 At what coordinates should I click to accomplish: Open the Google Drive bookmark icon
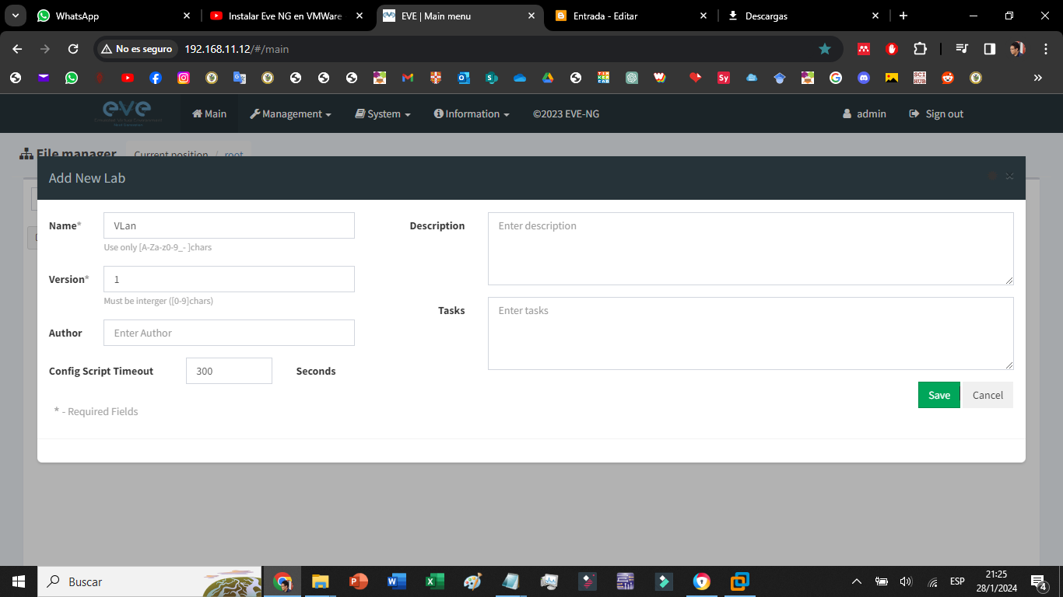(548, 78)
